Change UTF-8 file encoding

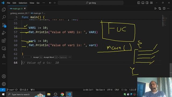pos(110,90)
